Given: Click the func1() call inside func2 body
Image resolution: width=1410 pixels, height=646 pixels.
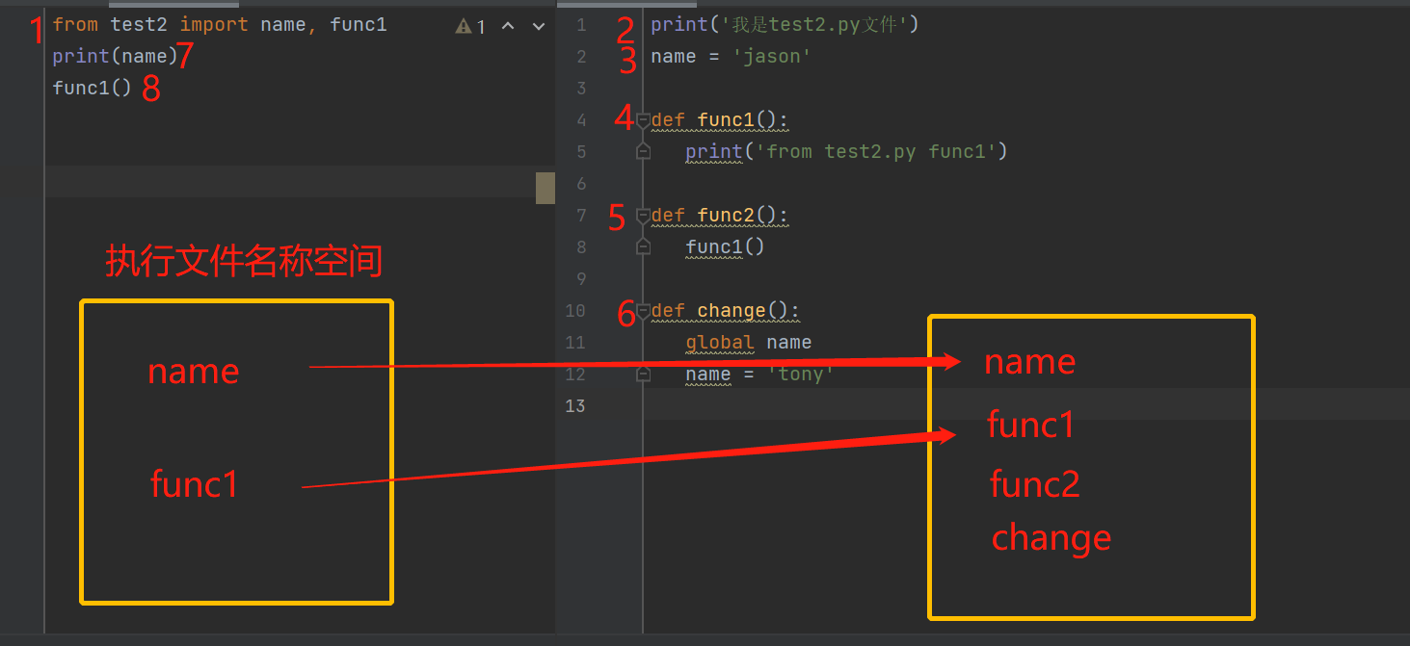Looking at the screenshot, I should (x=725, y=246).
